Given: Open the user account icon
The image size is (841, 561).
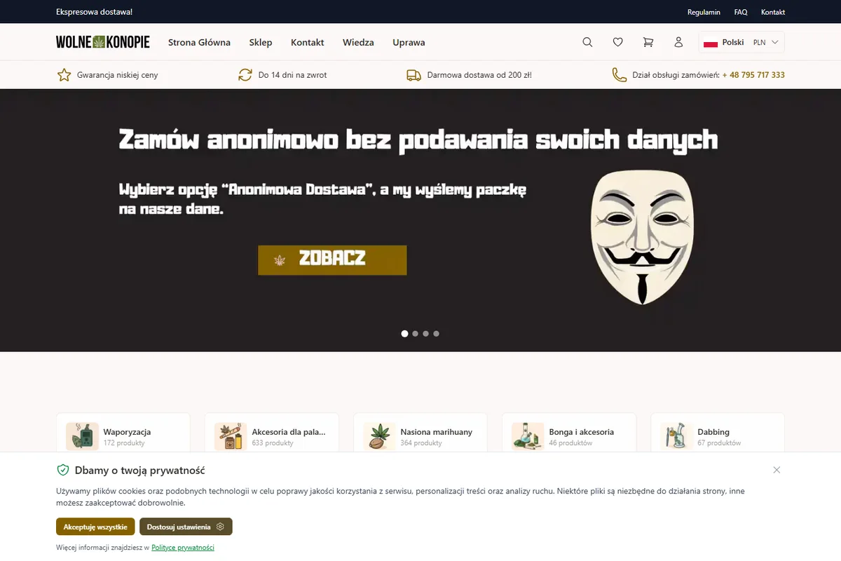Looking at the screenshot, I should coord(678,42).
